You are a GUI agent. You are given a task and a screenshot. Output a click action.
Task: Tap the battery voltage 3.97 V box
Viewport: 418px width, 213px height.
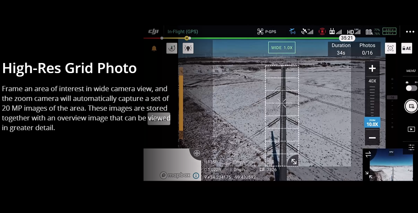pos(389,32)
